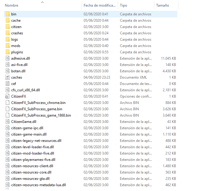This screenshot has height=191, width=205.
Task: Click the date 05/06/2020 0:24
Action: [96, 33]
